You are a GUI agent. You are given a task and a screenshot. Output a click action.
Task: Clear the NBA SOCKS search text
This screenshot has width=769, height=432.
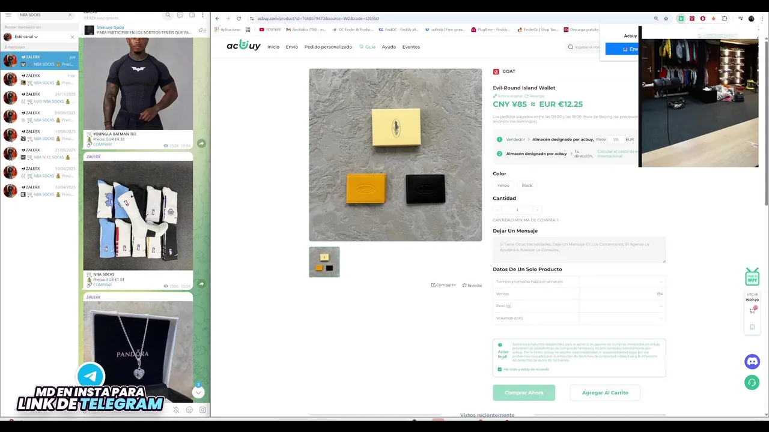coord(70,15)
